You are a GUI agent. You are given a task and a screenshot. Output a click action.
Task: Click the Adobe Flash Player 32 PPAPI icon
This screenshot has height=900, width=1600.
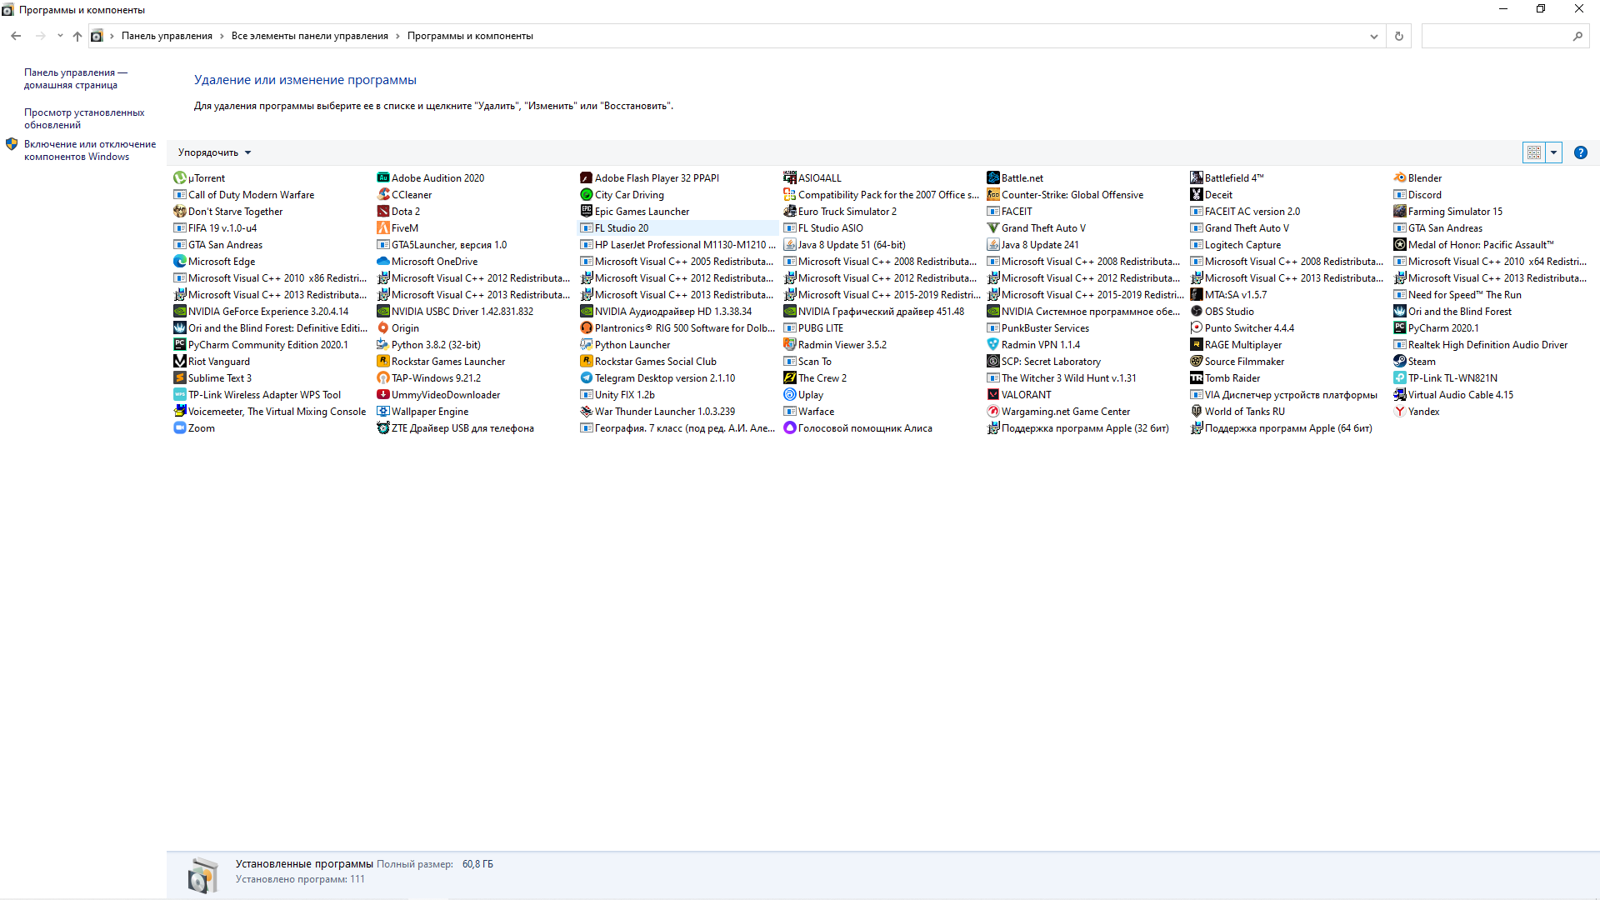[x=586, y=178]
